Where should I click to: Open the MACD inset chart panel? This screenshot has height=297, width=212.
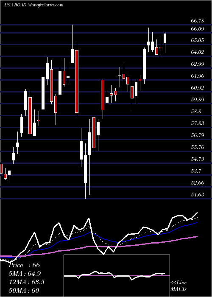point(117,276)
